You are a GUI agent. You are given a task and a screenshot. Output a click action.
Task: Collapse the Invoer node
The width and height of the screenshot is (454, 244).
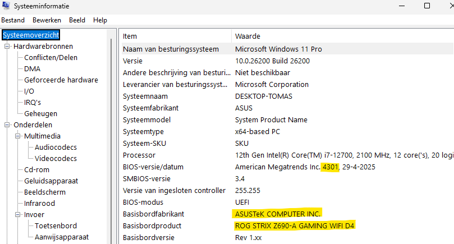coord(17,214)
